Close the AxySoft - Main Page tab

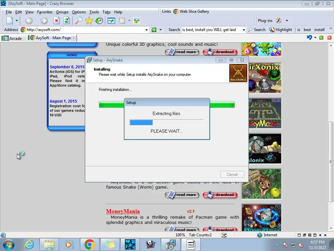[74, 38]
